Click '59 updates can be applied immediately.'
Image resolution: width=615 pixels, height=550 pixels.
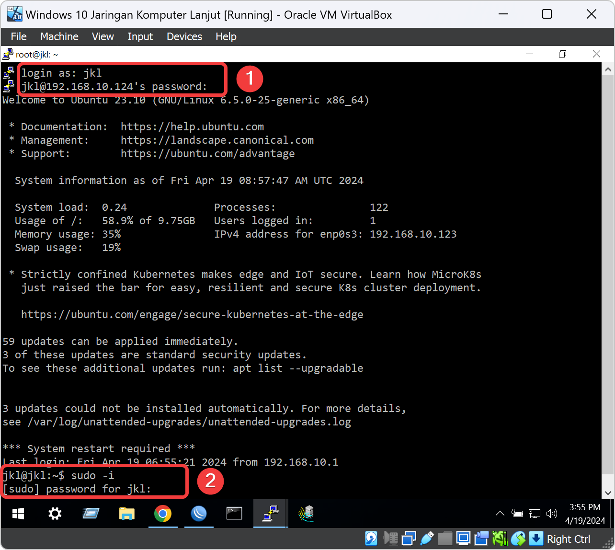click(x=120, y=342)
